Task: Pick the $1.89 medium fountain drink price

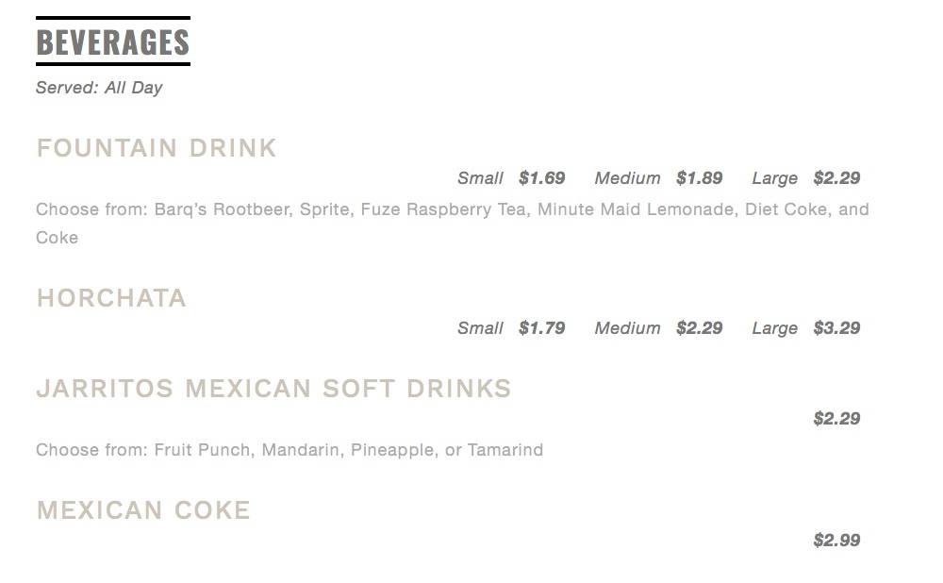Action: [x=700, y=178]
